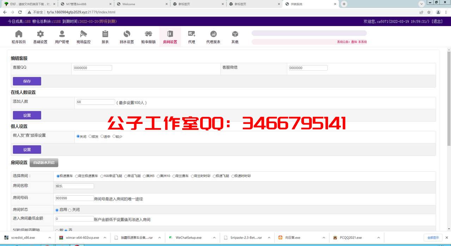This screenshot has height=246, width=451.
Task: Select 极速时时彩 room radio
Action: (233, 176)
